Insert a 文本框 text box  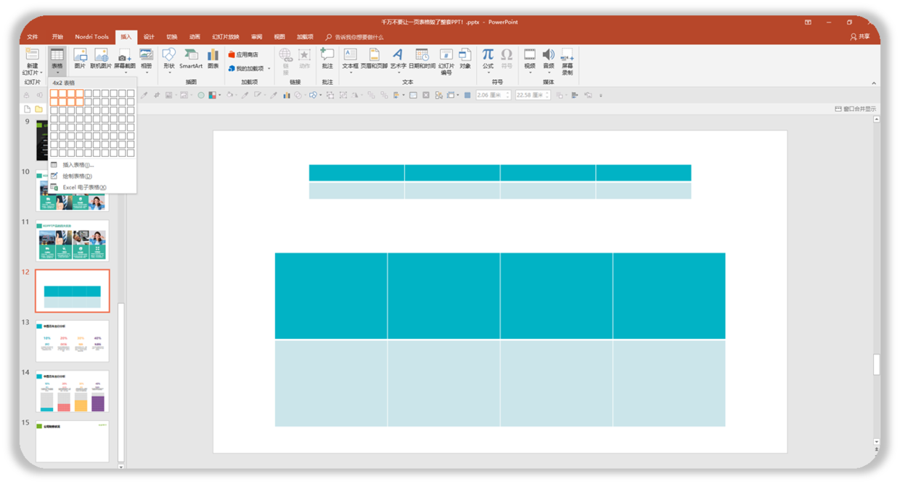click(350, 61)
